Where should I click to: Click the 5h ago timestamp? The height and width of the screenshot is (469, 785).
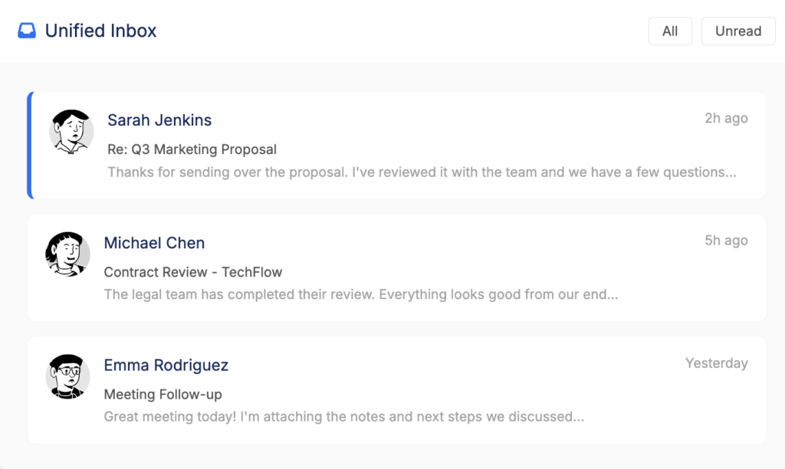(x=726, y=241)
